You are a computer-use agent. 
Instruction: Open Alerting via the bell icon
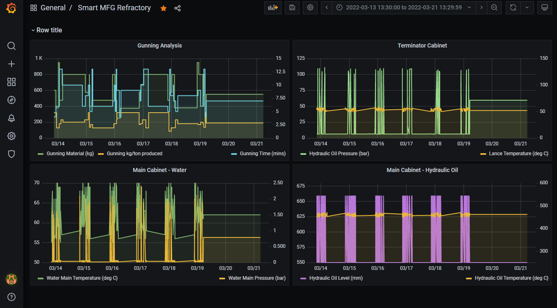pos(11,118)
